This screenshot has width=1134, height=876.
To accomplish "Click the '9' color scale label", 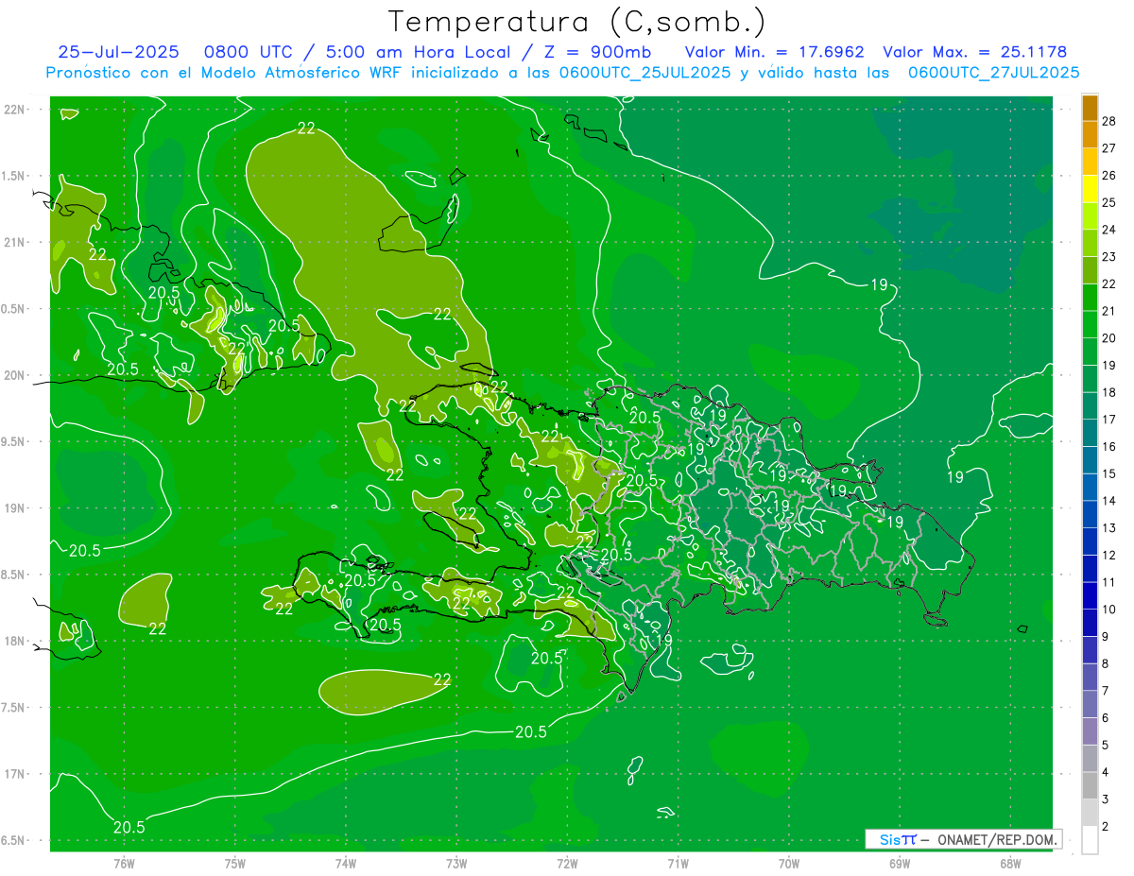I will pos(1108,637).
